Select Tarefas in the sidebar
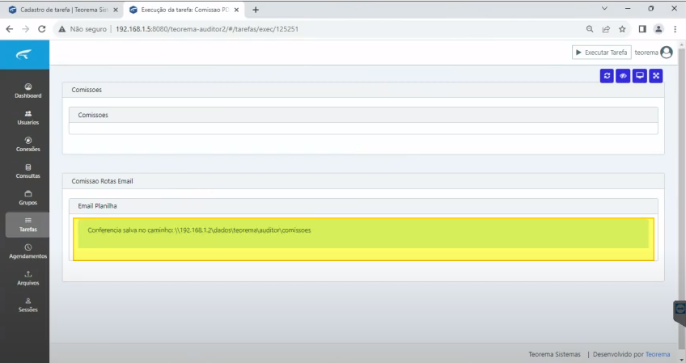Viewport: 686px width, 363px height. click(28, 225)
